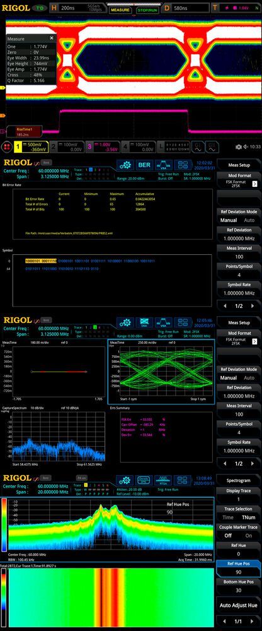Image resolution: width=262 pixels, height=631 pixels.
Task: Close the Measure popup on the oscilloscope
Action: pyautogui.click(x=52, y=38)
